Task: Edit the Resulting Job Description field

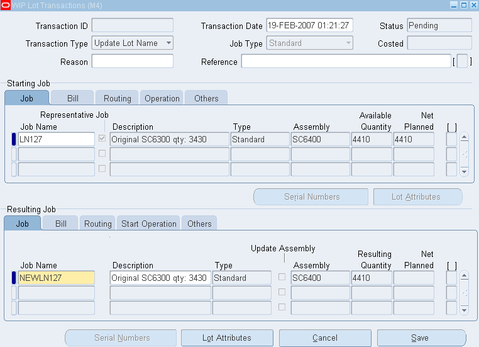Action: coord(160,278)
